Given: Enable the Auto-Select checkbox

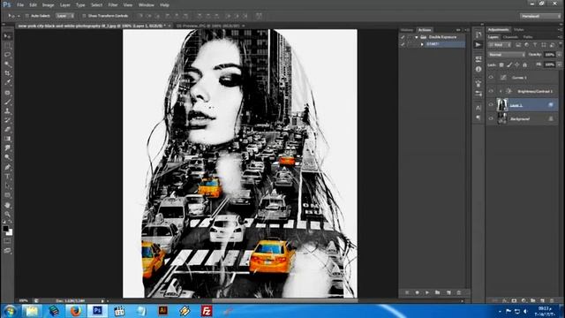Looking at the screenshot, I should (x=27, y=16).
